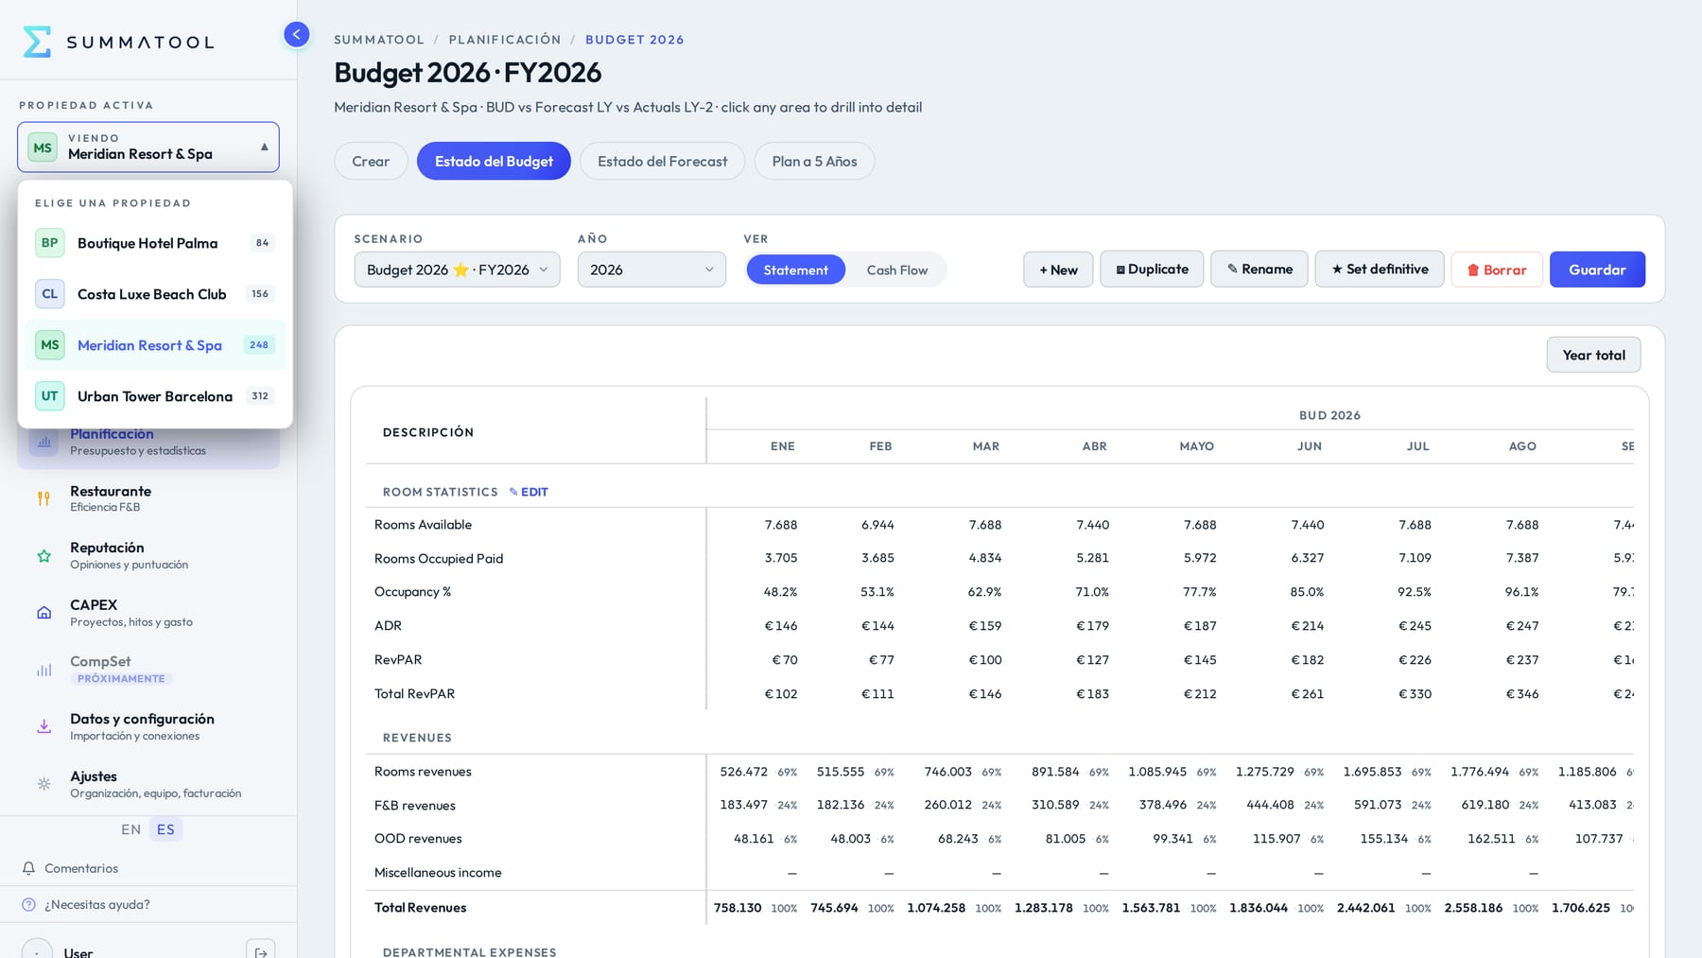Click the Datos y configuración download icon
This screenshot has width=1702, height=958.
tap(43, 726)
